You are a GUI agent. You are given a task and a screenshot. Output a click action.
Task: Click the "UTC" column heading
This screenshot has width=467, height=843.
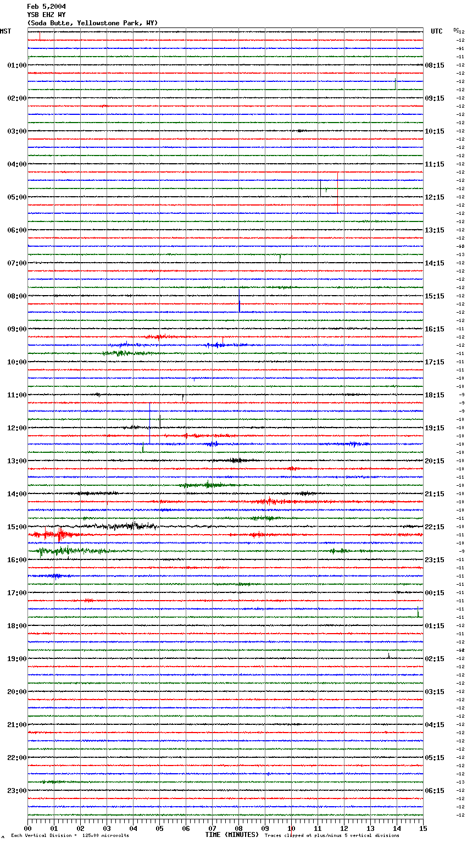tap(437, 31)
